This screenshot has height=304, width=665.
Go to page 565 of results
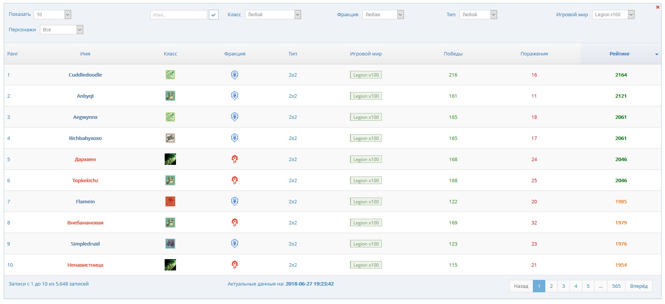[616, 286]
